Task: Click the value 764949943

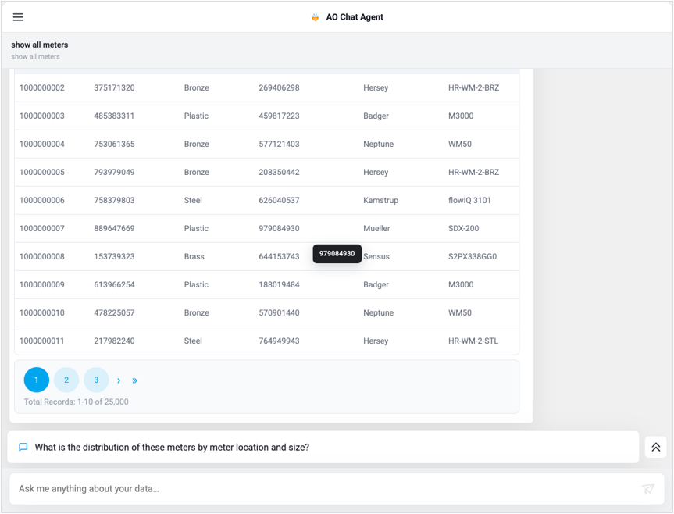Action: [x=279, y=341]
